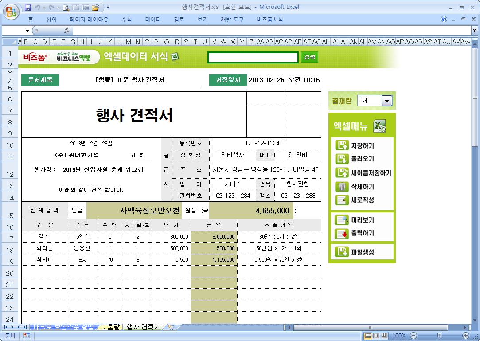
Task: Select the 식사대 cell in row 19
Action: pos(45,259)
